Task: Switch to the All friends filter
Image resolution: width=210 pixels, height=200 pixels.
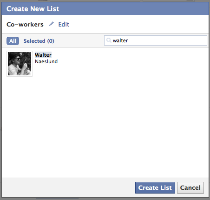Action: [13, 41]
